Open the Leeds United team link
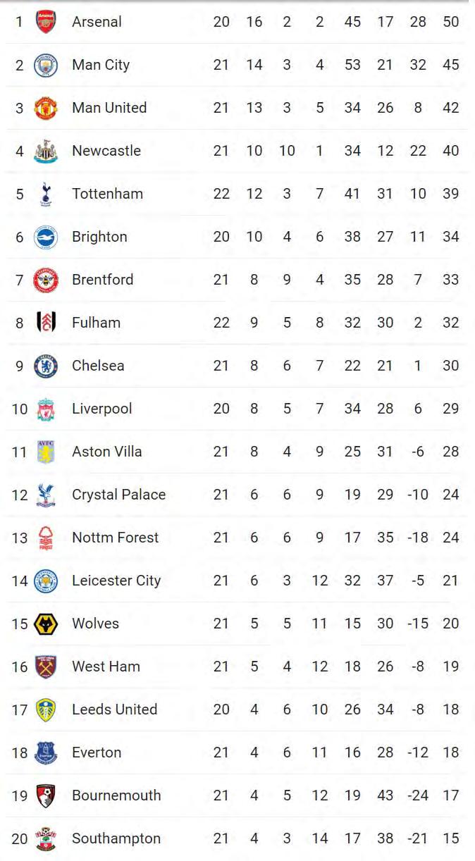The image size is (475, 861). click(114, 710)
